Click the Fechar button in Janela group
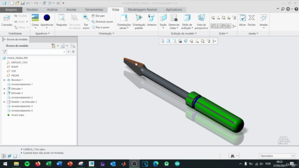This screenshot has width=299, height=168. point(251,21)
